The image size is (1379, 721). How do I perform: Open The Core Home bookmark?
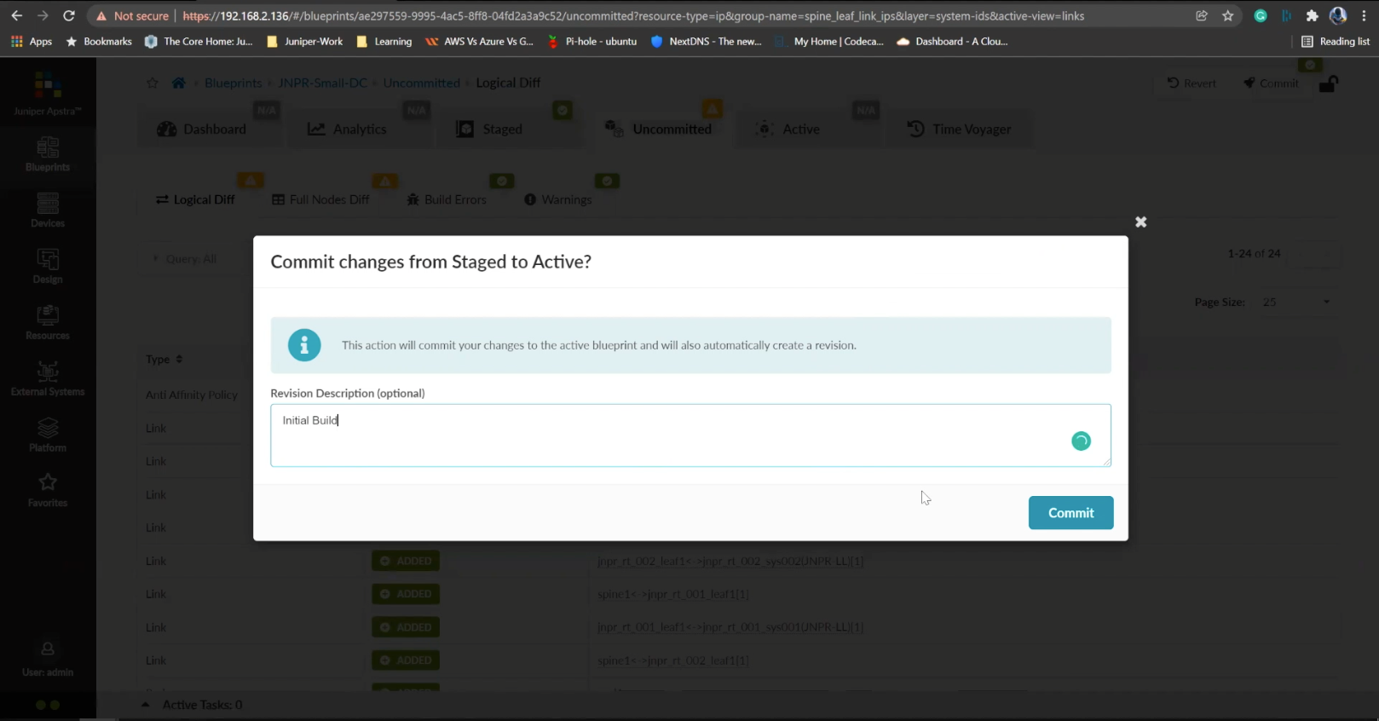tap(199, 41)
